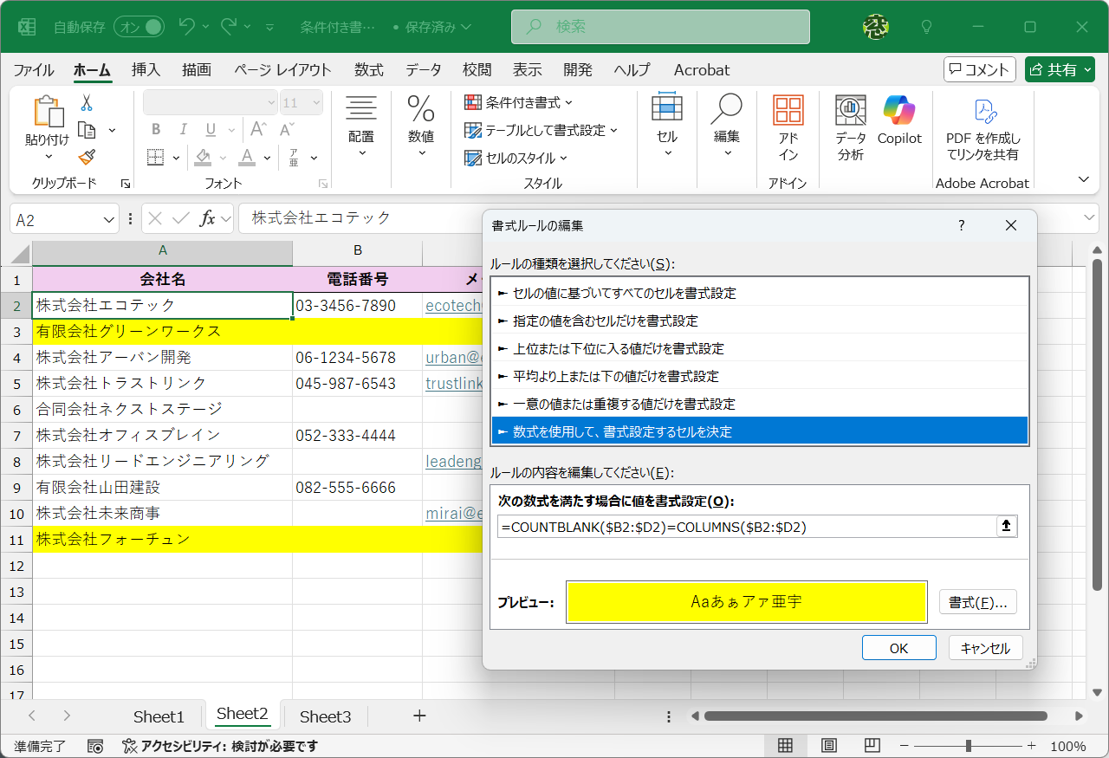The image size is (1109, 758).
Task: Select the format painter brush icon
Action: pos(87,158)
